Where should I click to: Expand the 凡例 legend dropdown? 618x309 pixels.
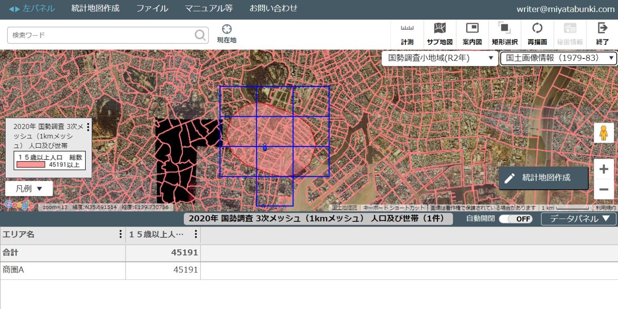tap(29, 188)
